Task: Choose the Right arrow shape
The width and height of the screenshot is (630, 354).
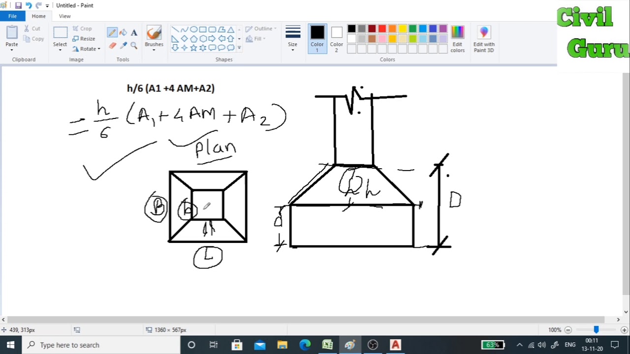Action: pos(212,38)
